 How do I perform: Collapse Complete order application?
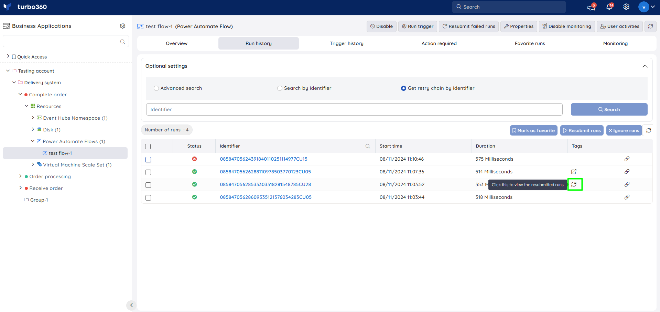20,94
